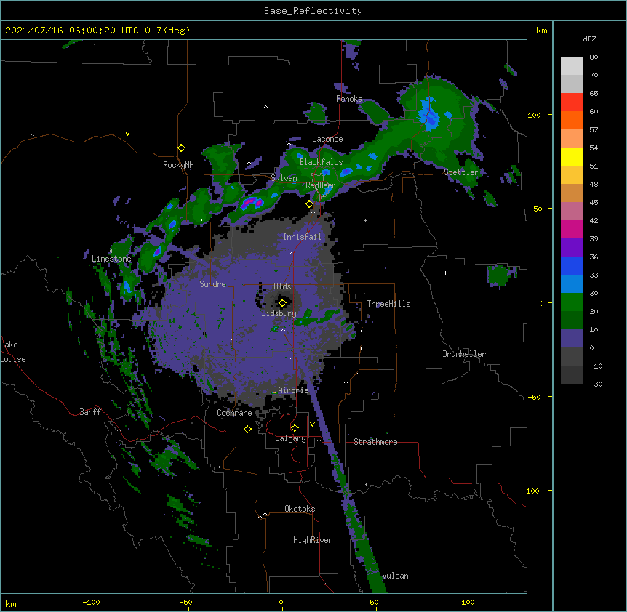Click the radar site diamond between Olds and Didsbury
This screenshot has width=627, height=612.
pos(282,303)
